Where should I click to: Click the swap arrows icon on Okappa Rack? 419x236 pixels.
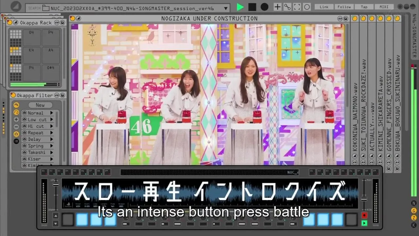57,23
